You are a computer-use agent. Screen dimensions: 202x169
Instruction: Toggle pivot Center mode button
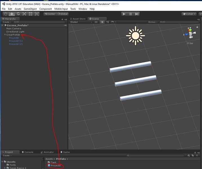[x=50, y=14]
